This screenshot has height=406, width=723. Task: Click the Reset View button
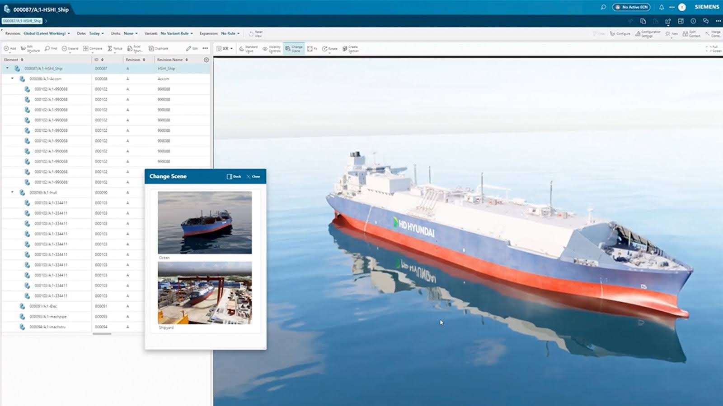[x=255, y=33]
